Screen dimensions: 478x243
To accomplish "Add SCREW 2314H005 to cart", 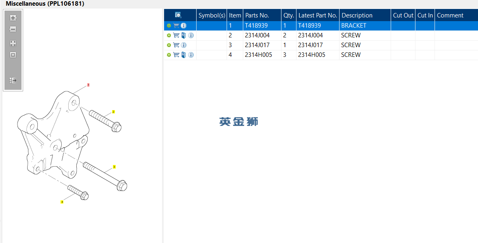I will [x=176, y=55].
